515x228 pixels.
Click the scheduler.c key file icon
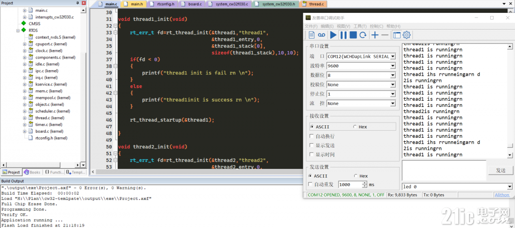coord(31,111)
